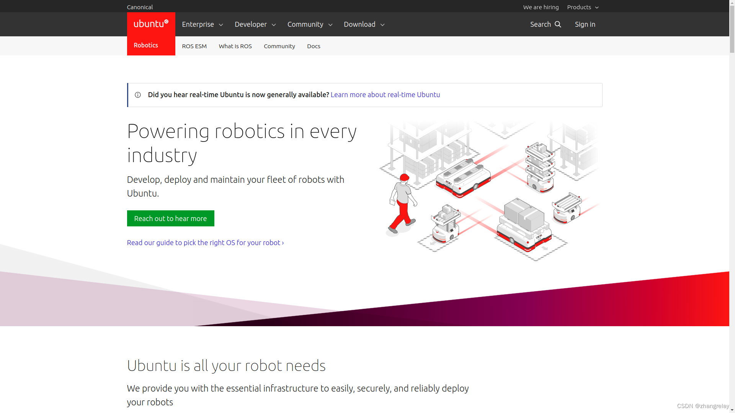Go to What is ROS page

point(235,46)
